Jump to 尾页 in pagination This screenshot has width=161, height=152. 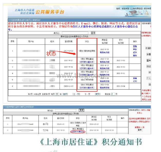[x=98, y=94]
